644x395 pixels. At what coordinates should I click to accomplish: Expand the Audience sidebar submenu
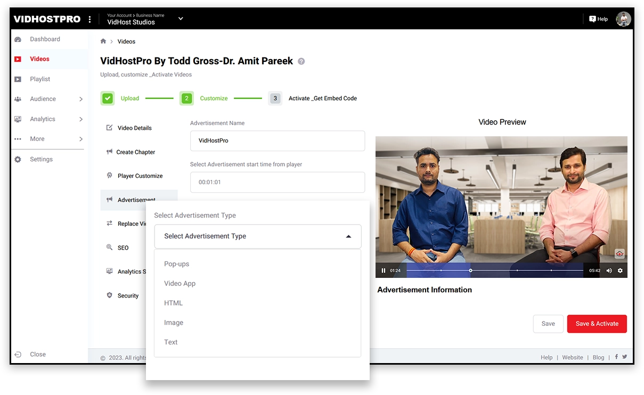81,99
